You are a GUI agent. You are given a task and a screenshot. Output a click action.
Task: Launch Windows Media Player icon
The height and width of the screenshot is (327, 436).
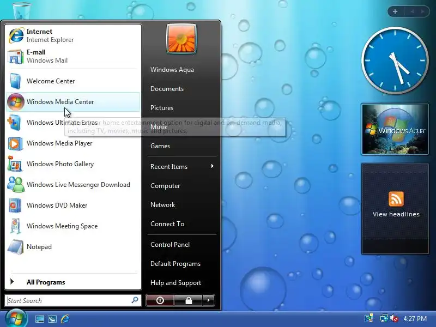click(15, 143)
